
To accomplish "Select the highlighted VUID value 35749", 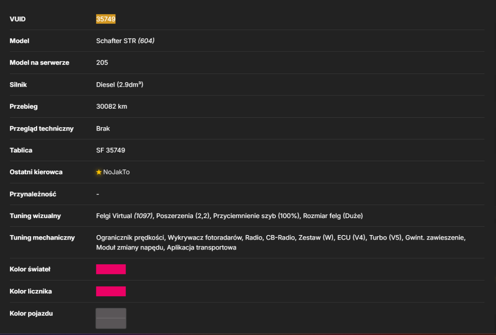I will 106,19.
